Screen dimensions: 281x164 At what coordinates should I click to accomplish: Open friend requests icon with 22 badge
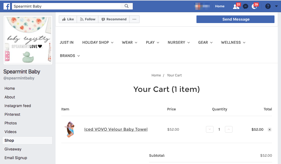coord(236,6)
